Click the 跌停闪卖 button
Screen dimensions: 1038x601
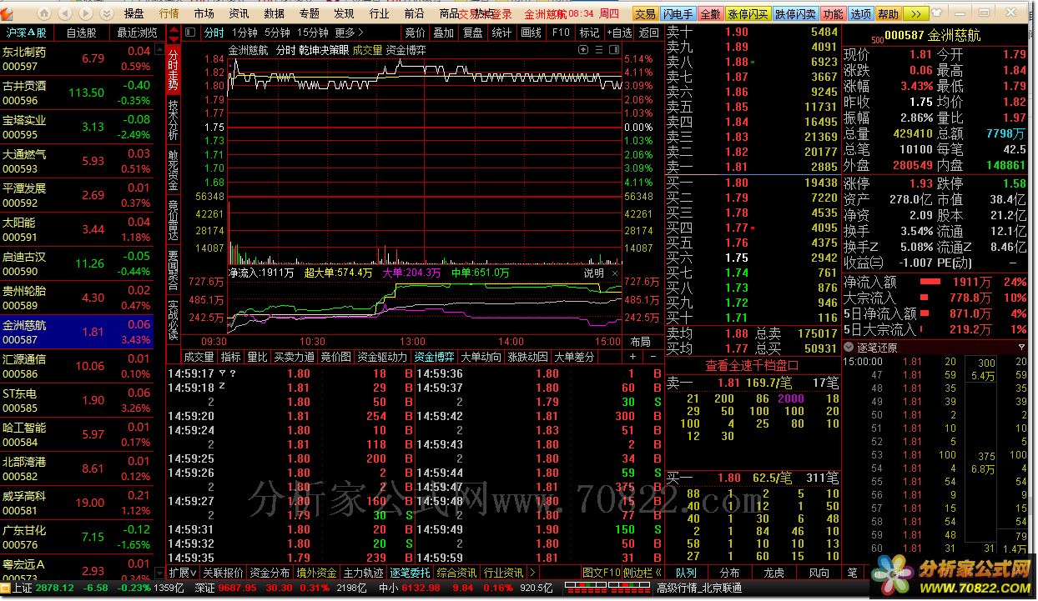tap(796, 13)
